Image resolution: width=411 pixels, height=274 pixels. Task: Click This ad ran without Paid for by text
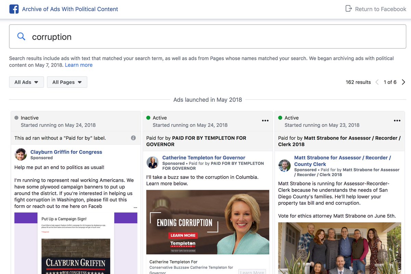click(x=60, y=138)
